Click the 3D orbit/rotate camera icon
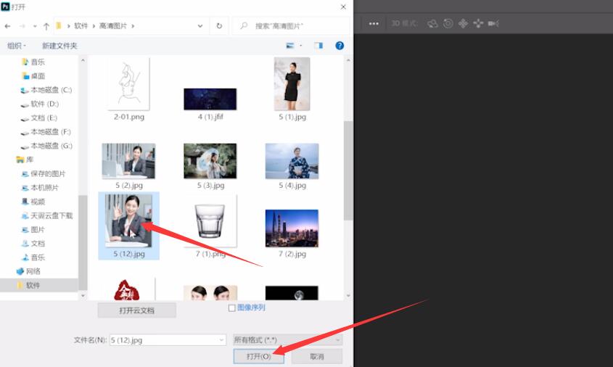Viewport: 613px width, 367px height. 433,23
